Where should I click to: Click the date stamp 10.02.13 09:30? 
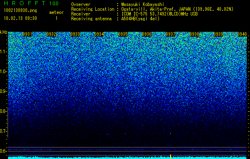[20, 18]
